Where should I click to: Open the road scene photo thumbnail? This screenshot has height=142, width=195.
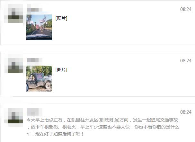[x=39, y=27]
